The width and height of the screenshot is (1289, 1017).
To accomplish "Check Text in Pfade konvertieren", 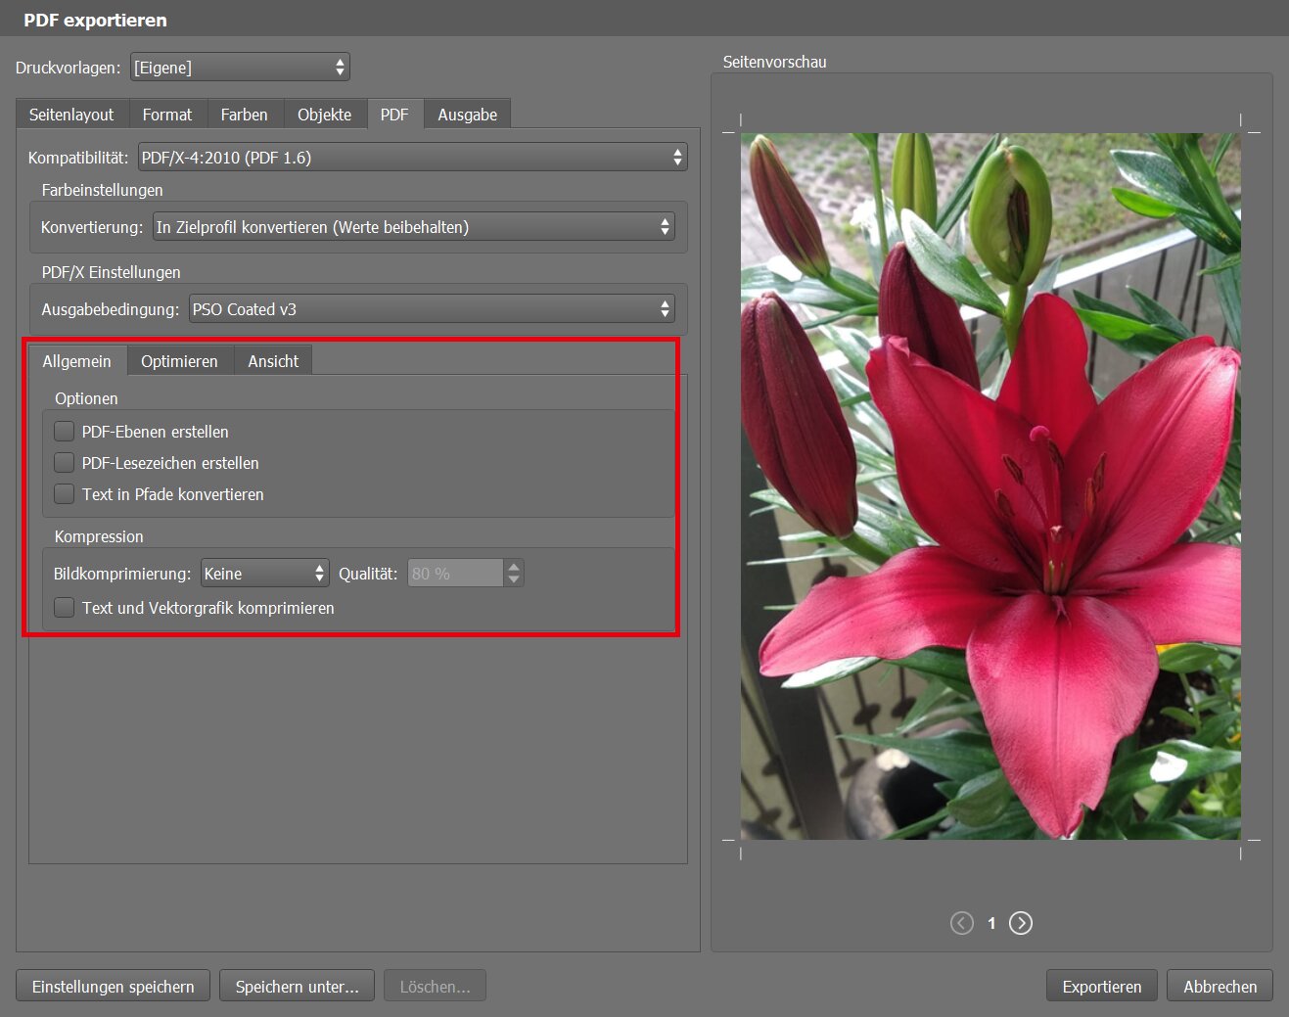I will pyautogui.click(x=65, y=494).
